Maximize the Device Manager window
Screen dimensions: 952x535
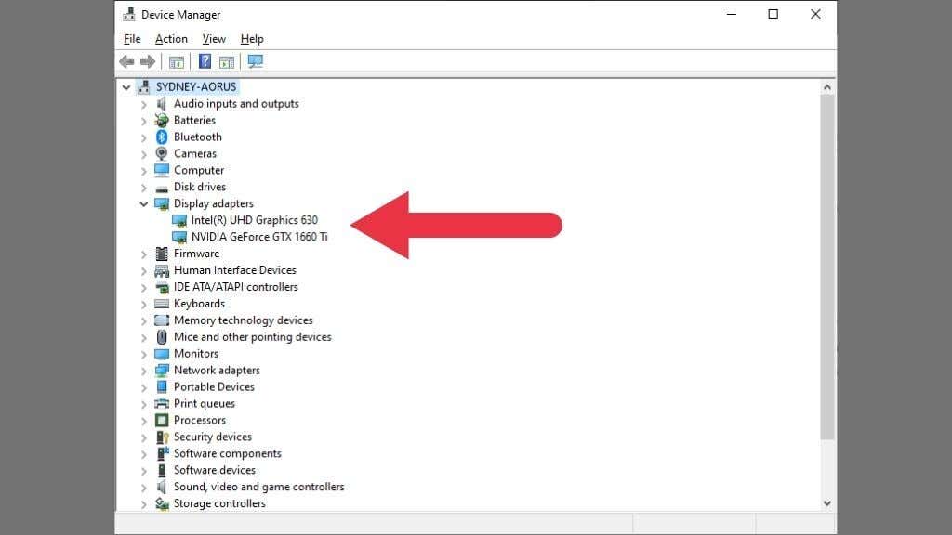tap(773, 14)
